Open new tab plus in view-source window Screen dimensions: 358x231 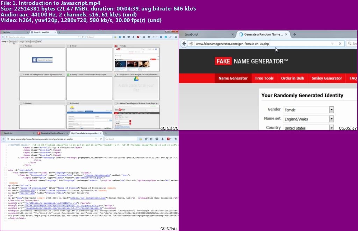tap(106, 133)
